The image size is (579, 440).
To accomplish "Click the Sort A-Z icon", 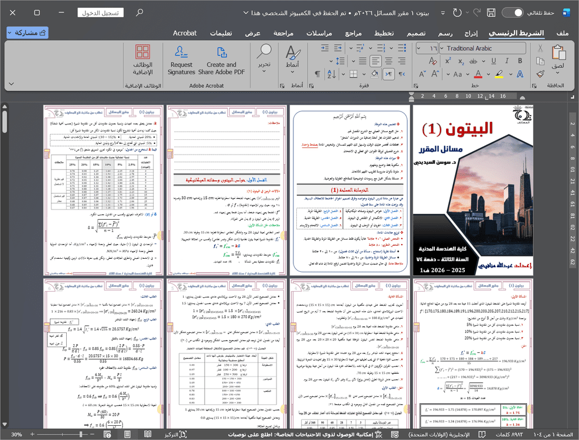I will coord(331,74).
